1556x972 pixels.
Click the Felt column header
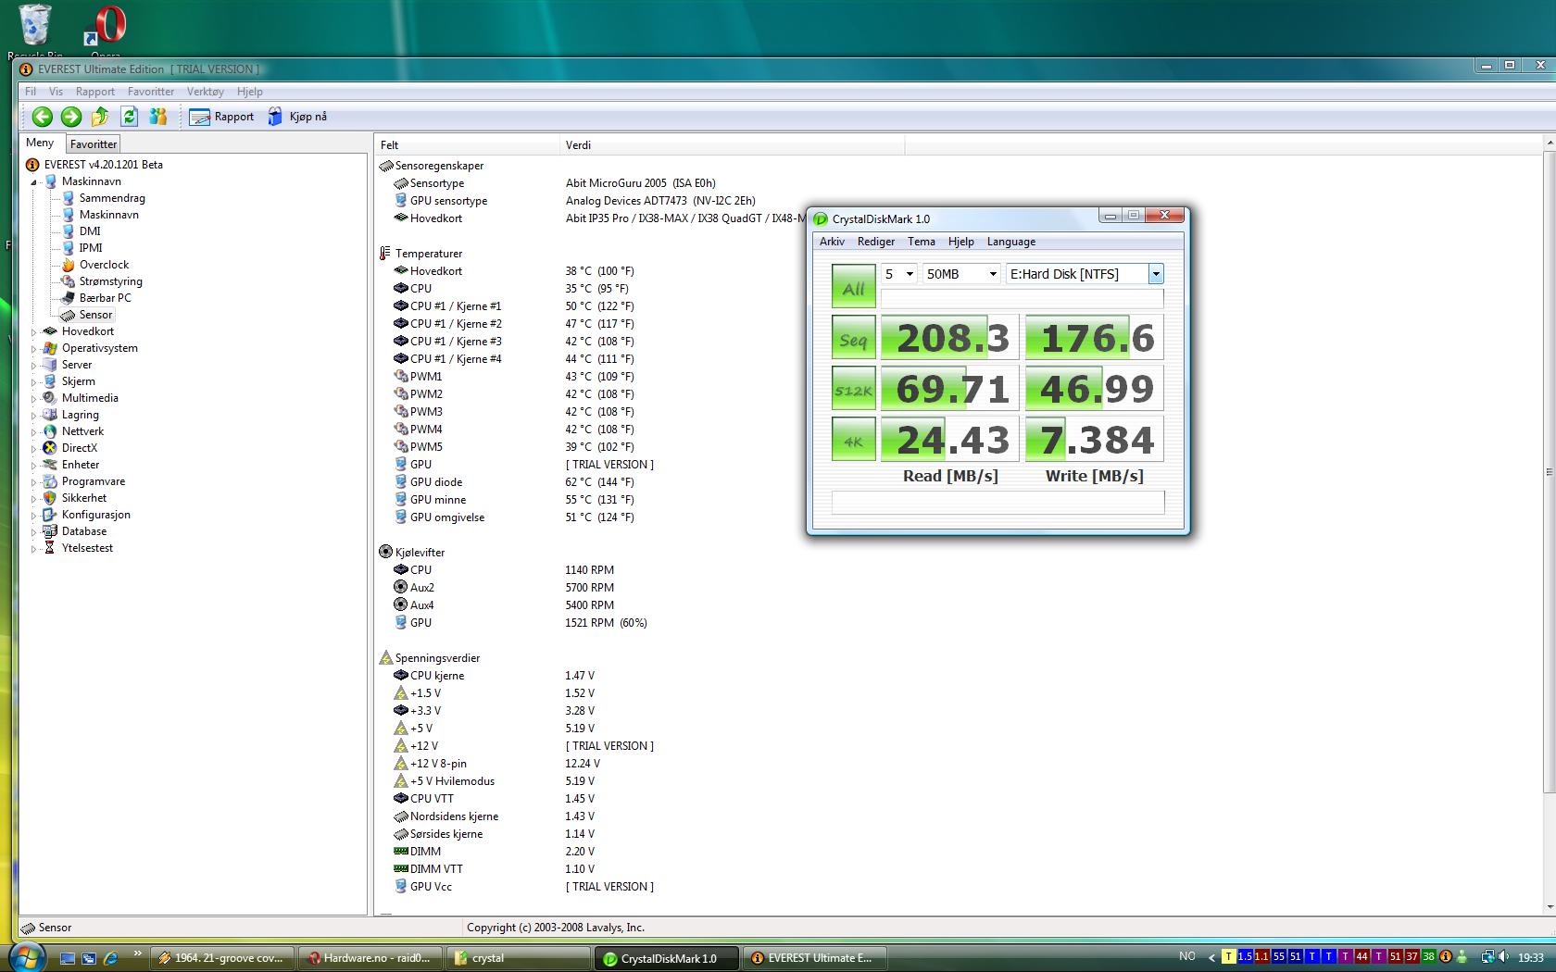click(x=467, y=145)
